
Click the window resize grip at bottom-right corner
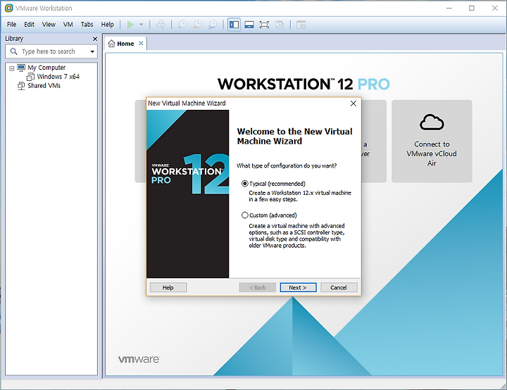click(503, 386)
